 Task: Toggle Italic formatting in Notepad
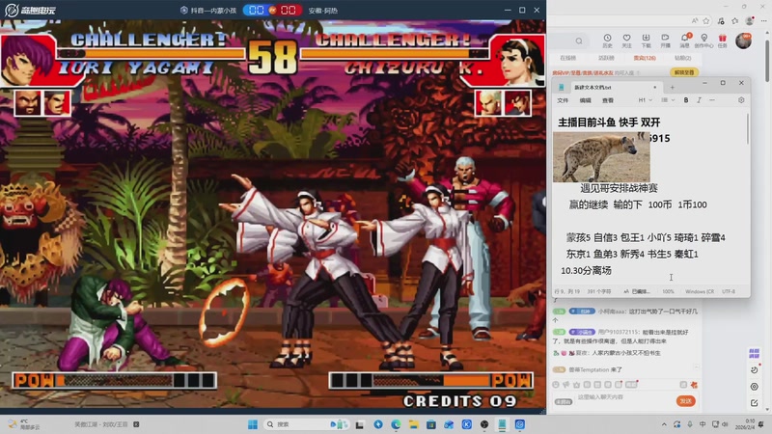click(699, 100)
